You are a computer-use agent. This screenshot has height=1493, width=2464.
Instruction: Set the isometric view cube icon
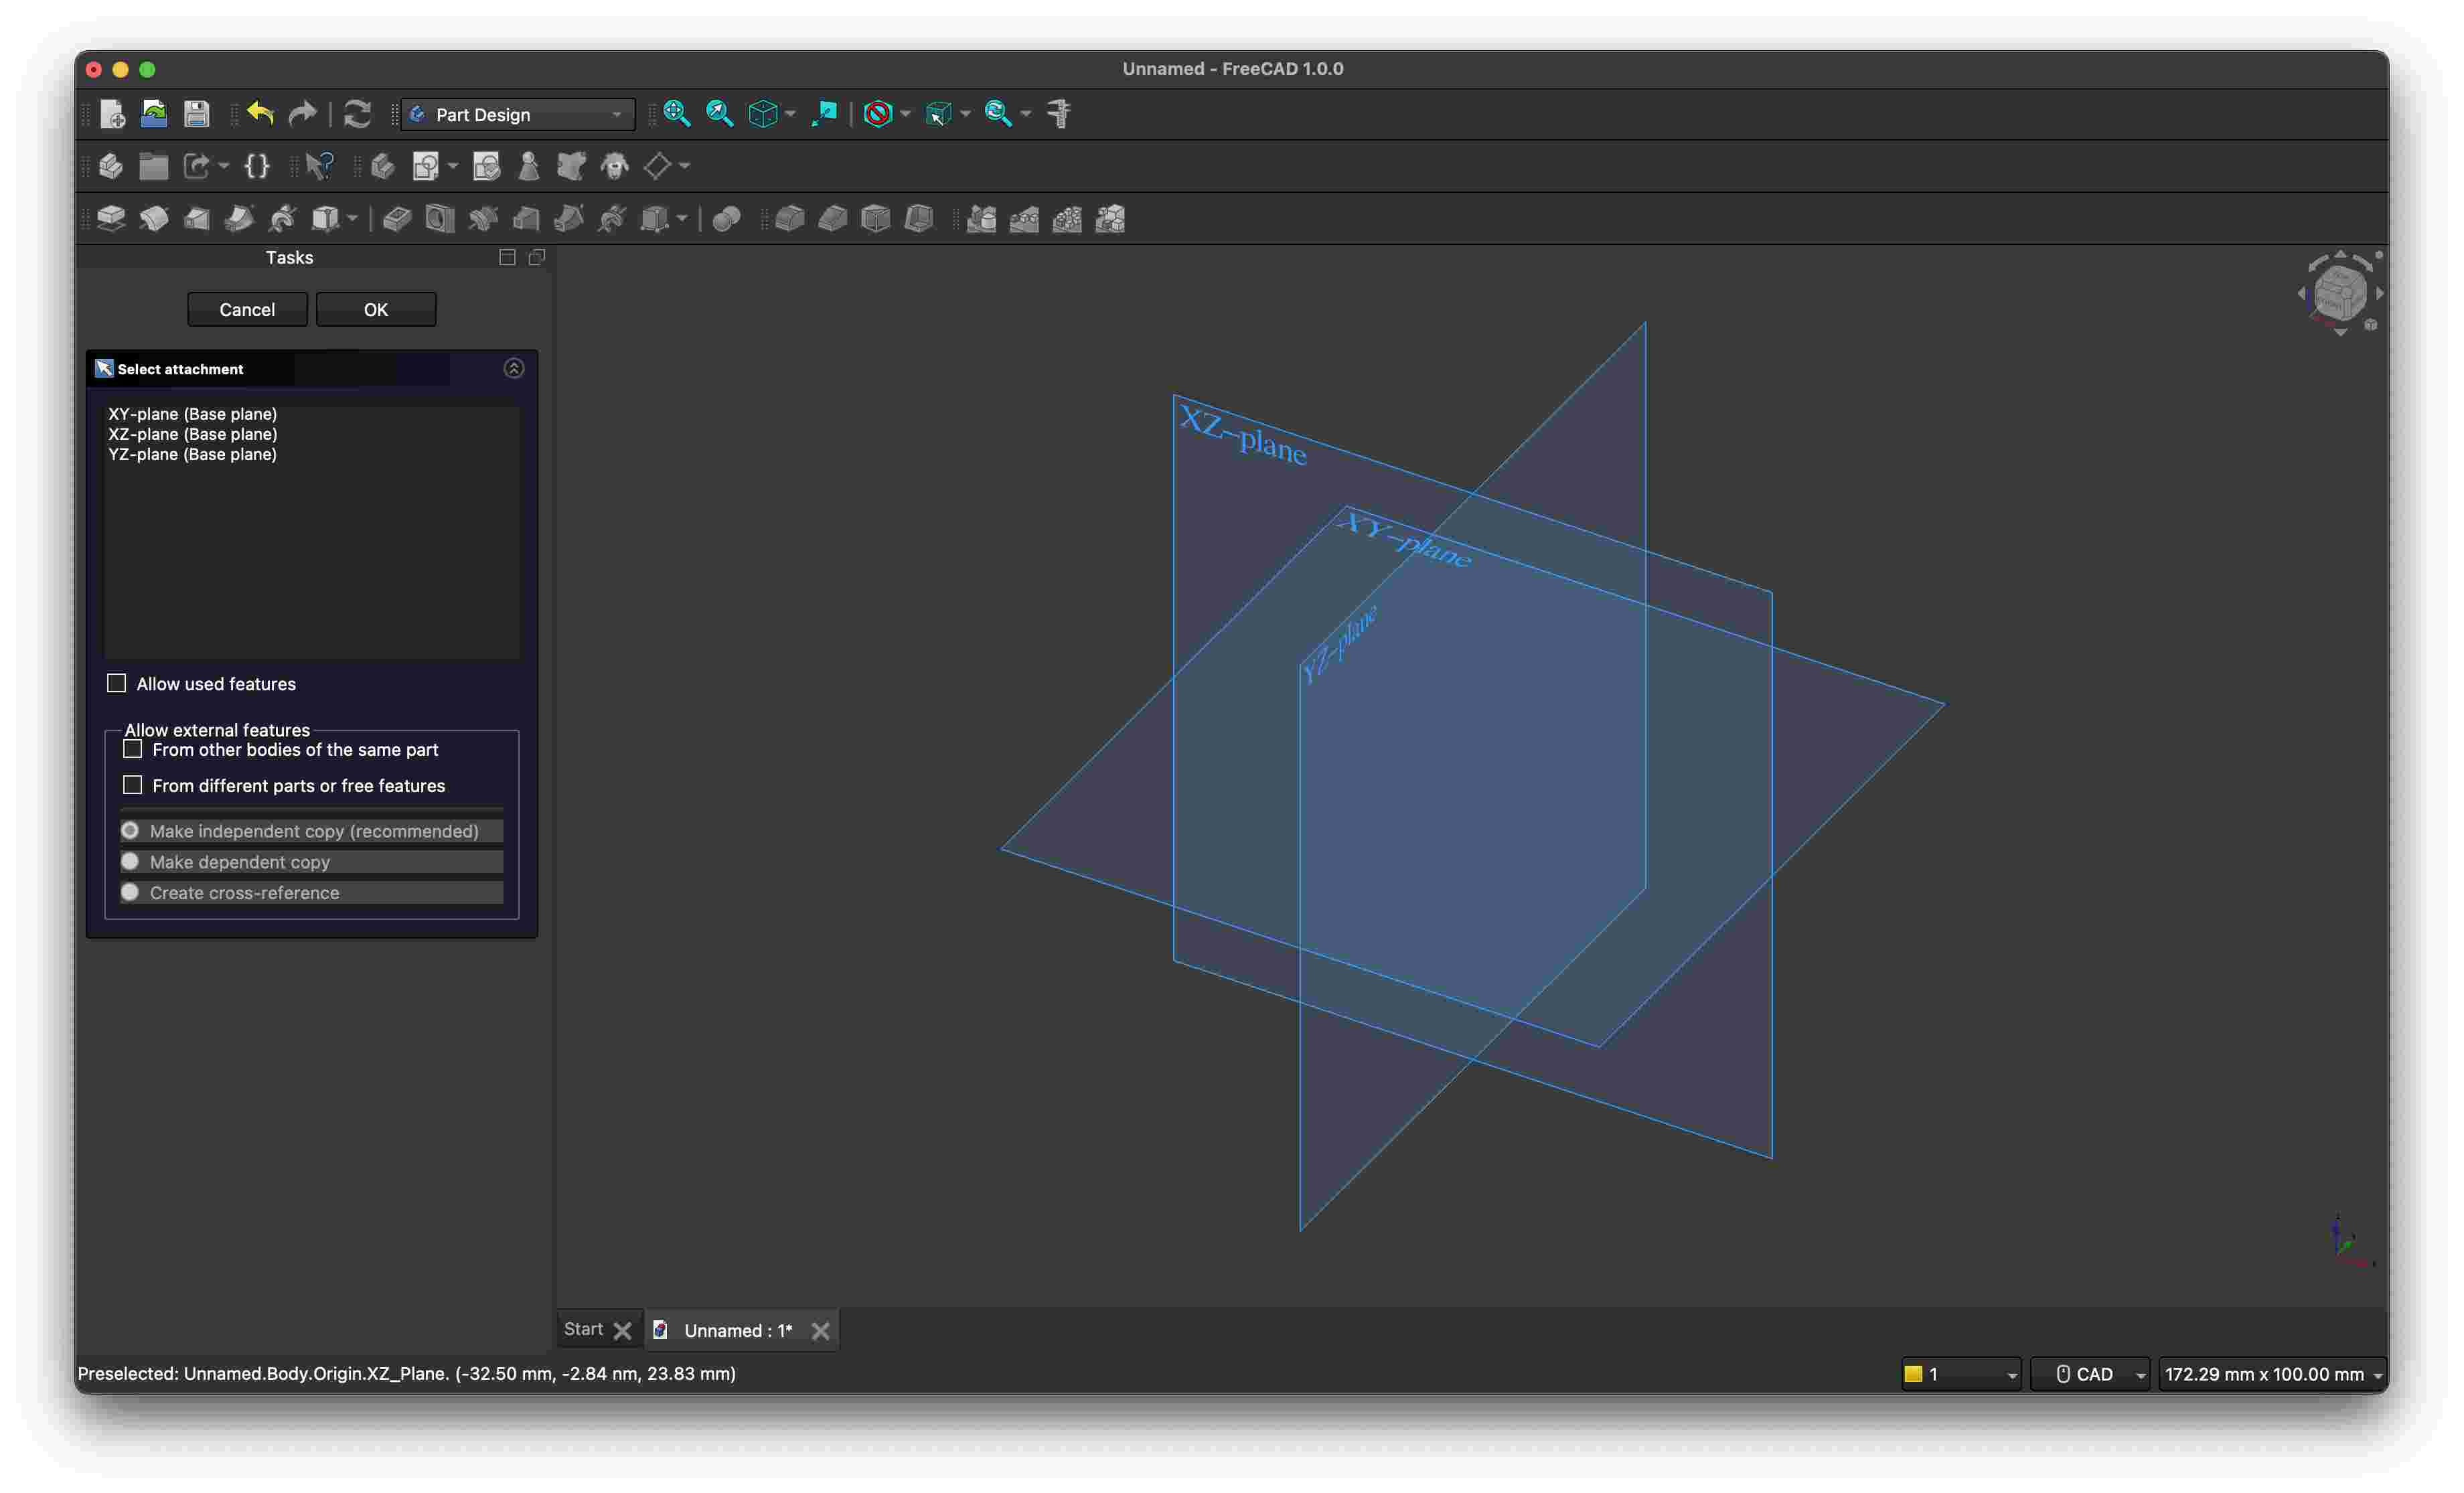point(763,114)
